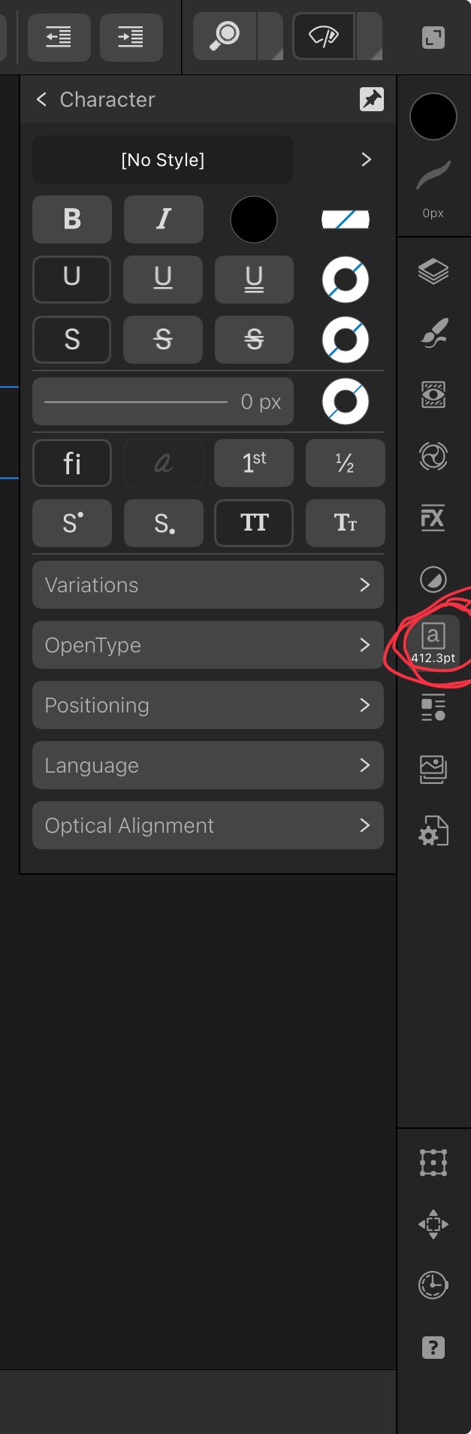Open the History studio clock icon

[x=433, y=1285]
